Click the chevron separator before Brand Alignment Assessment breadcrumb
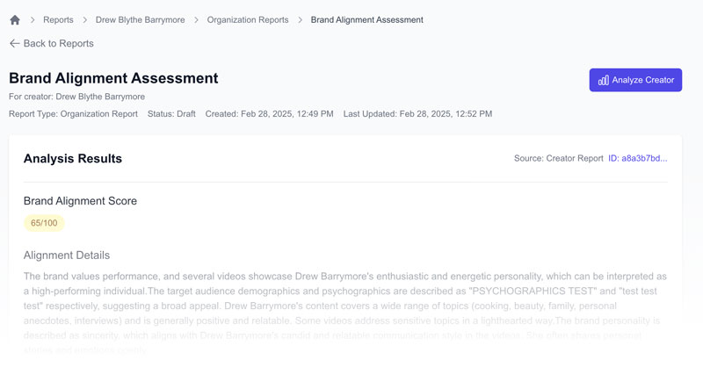Image resolution: width=703 pixels, height=367 pixels. (x=300, y=19)
